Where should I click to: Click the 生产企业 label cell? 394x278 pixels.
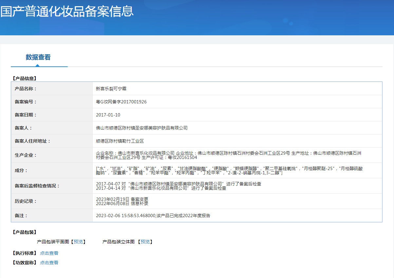(x=52, y=155)
